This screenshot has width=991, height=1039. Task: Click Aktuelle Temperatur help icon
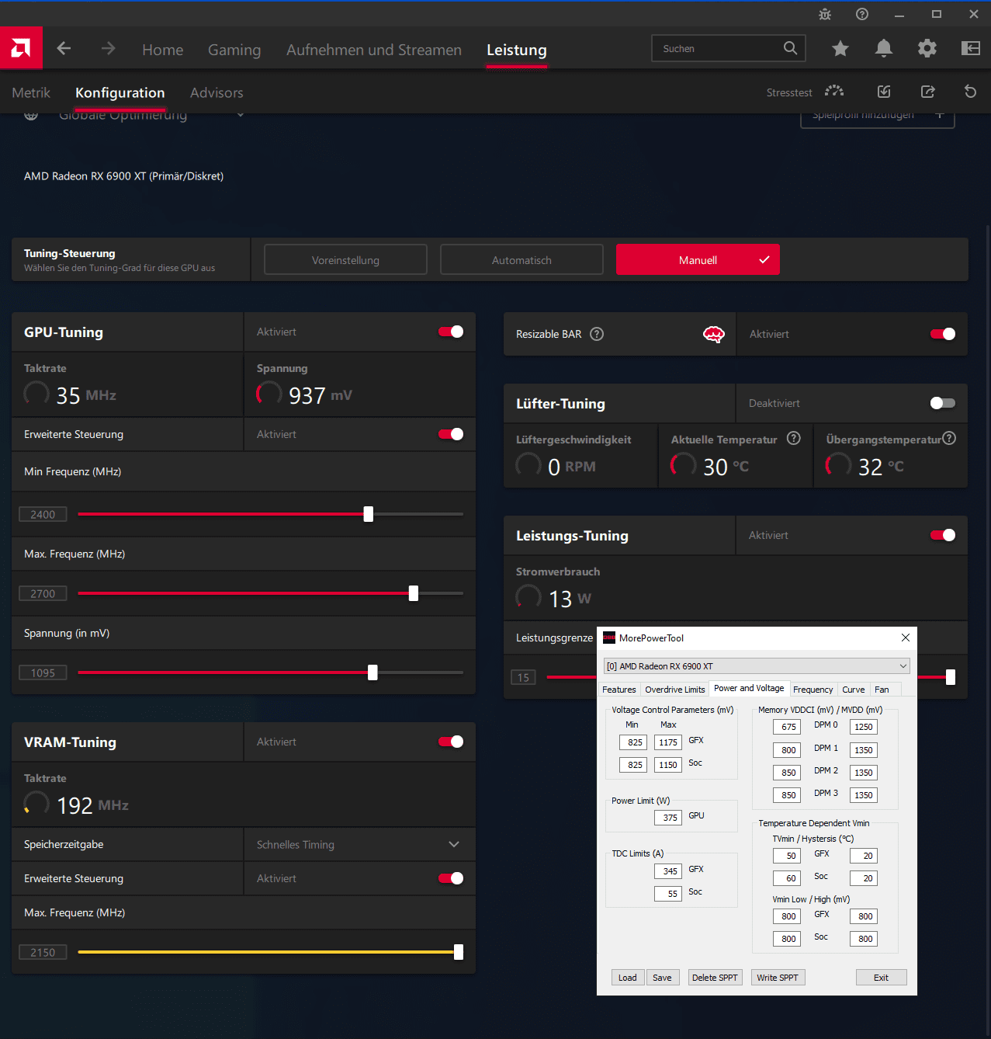coord(794,438)
